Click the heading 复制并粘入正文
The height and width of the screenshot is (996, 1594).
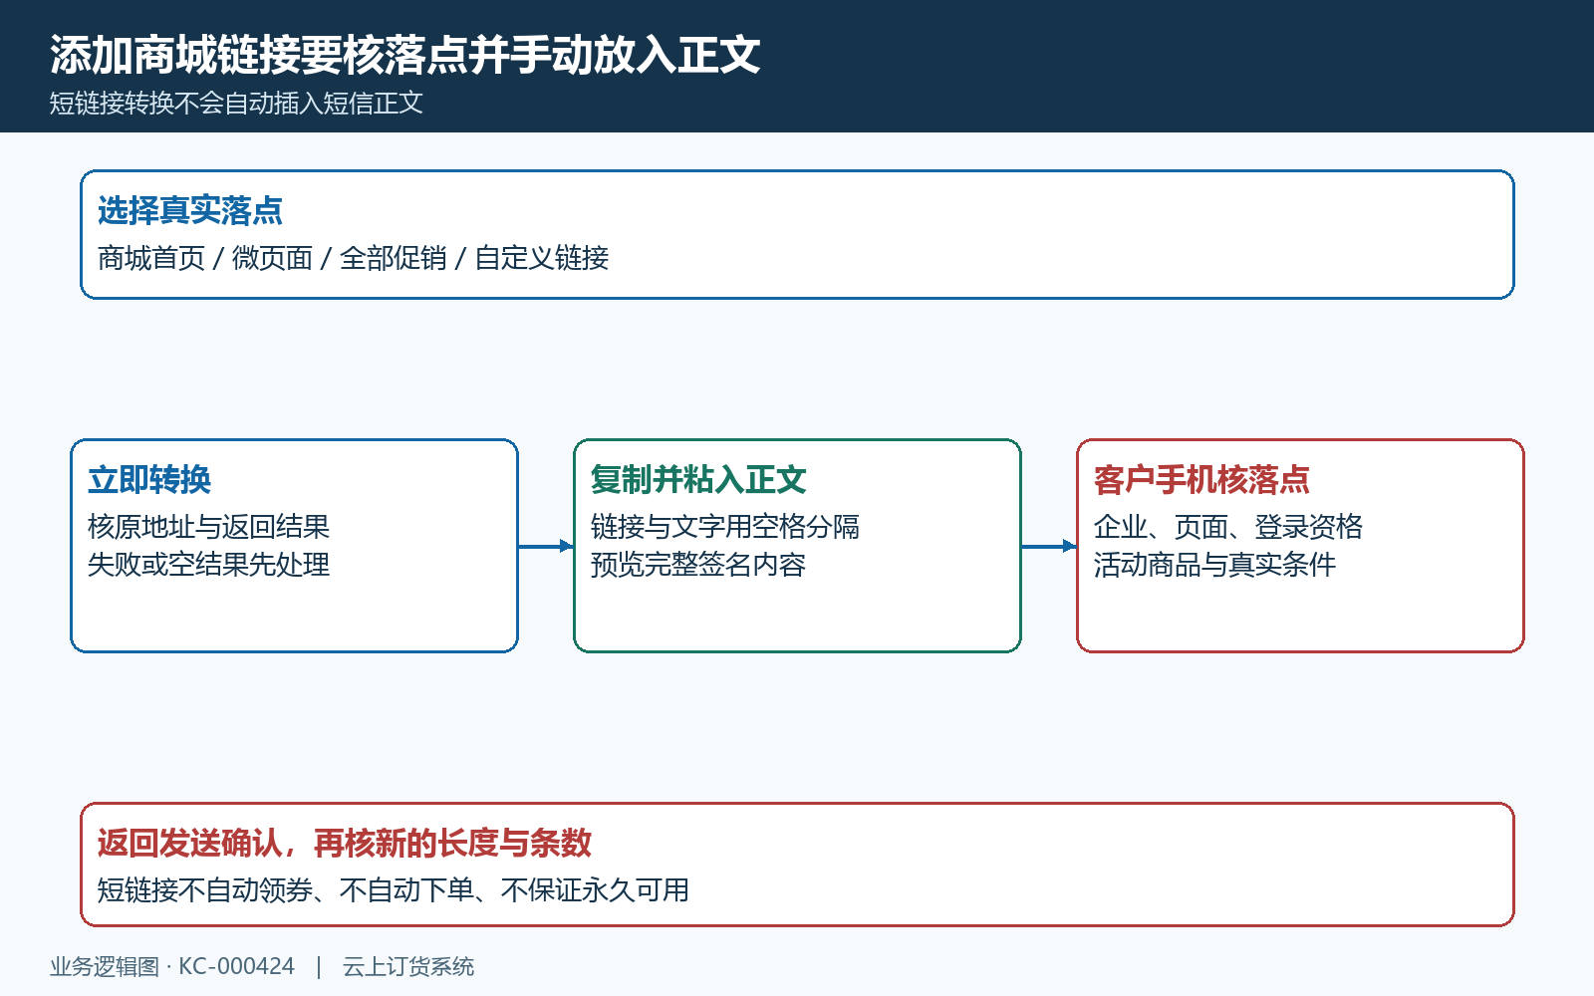pyautogui.click(x=698, y=479)
